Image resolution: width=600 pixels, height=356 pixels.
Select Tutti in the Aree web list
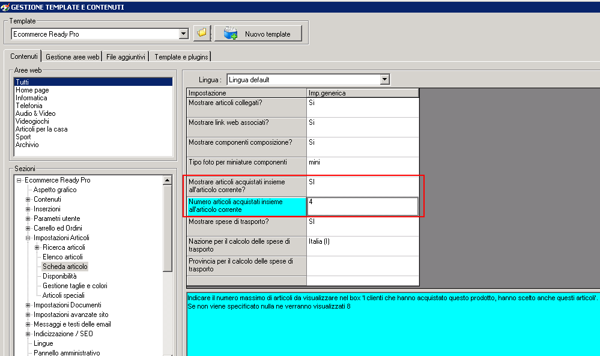click(x=93, y=82)
